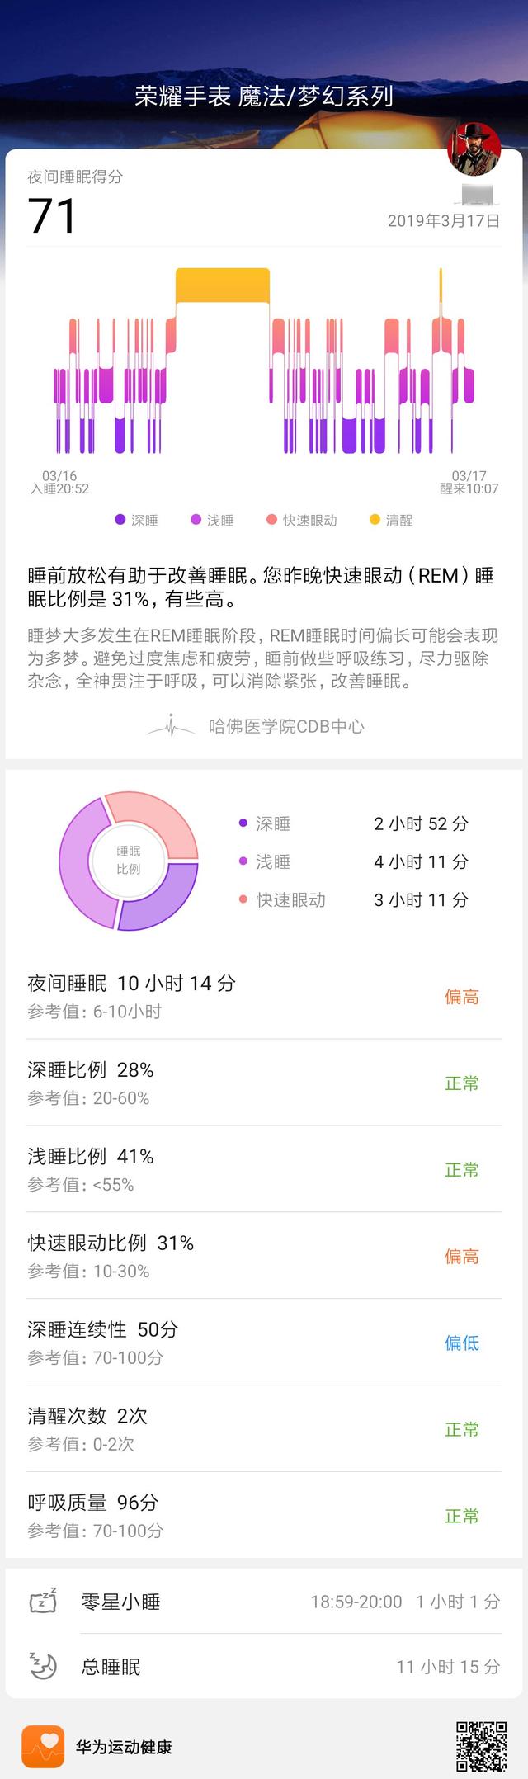Viewport: 528px width, 1779px height.
Task: Tap the 哈佛医学院CDB中心 waveform icon
Action: [172, 726]
